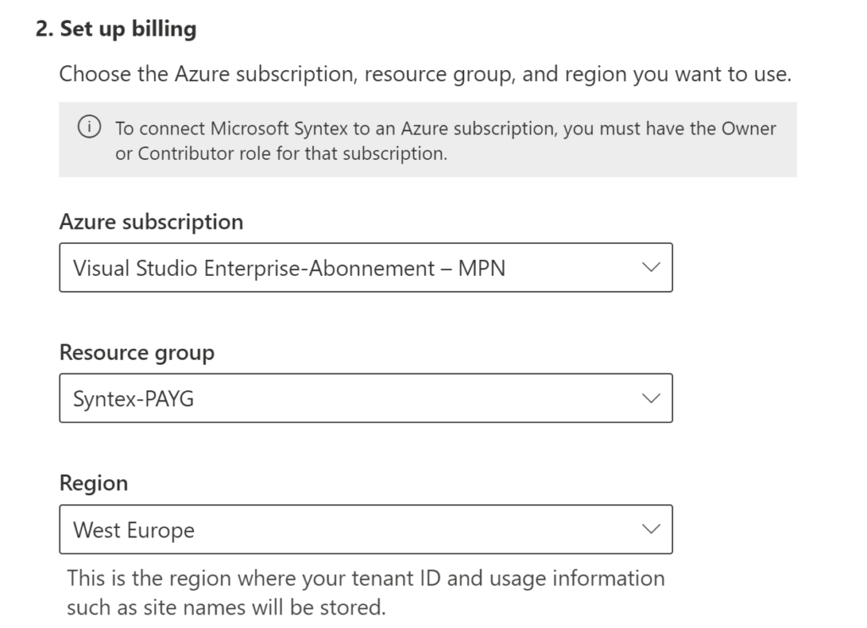Viewport: 867px width, 628px height.
Task: Click the 'Region' field label
Action: (x=93, y=483)
